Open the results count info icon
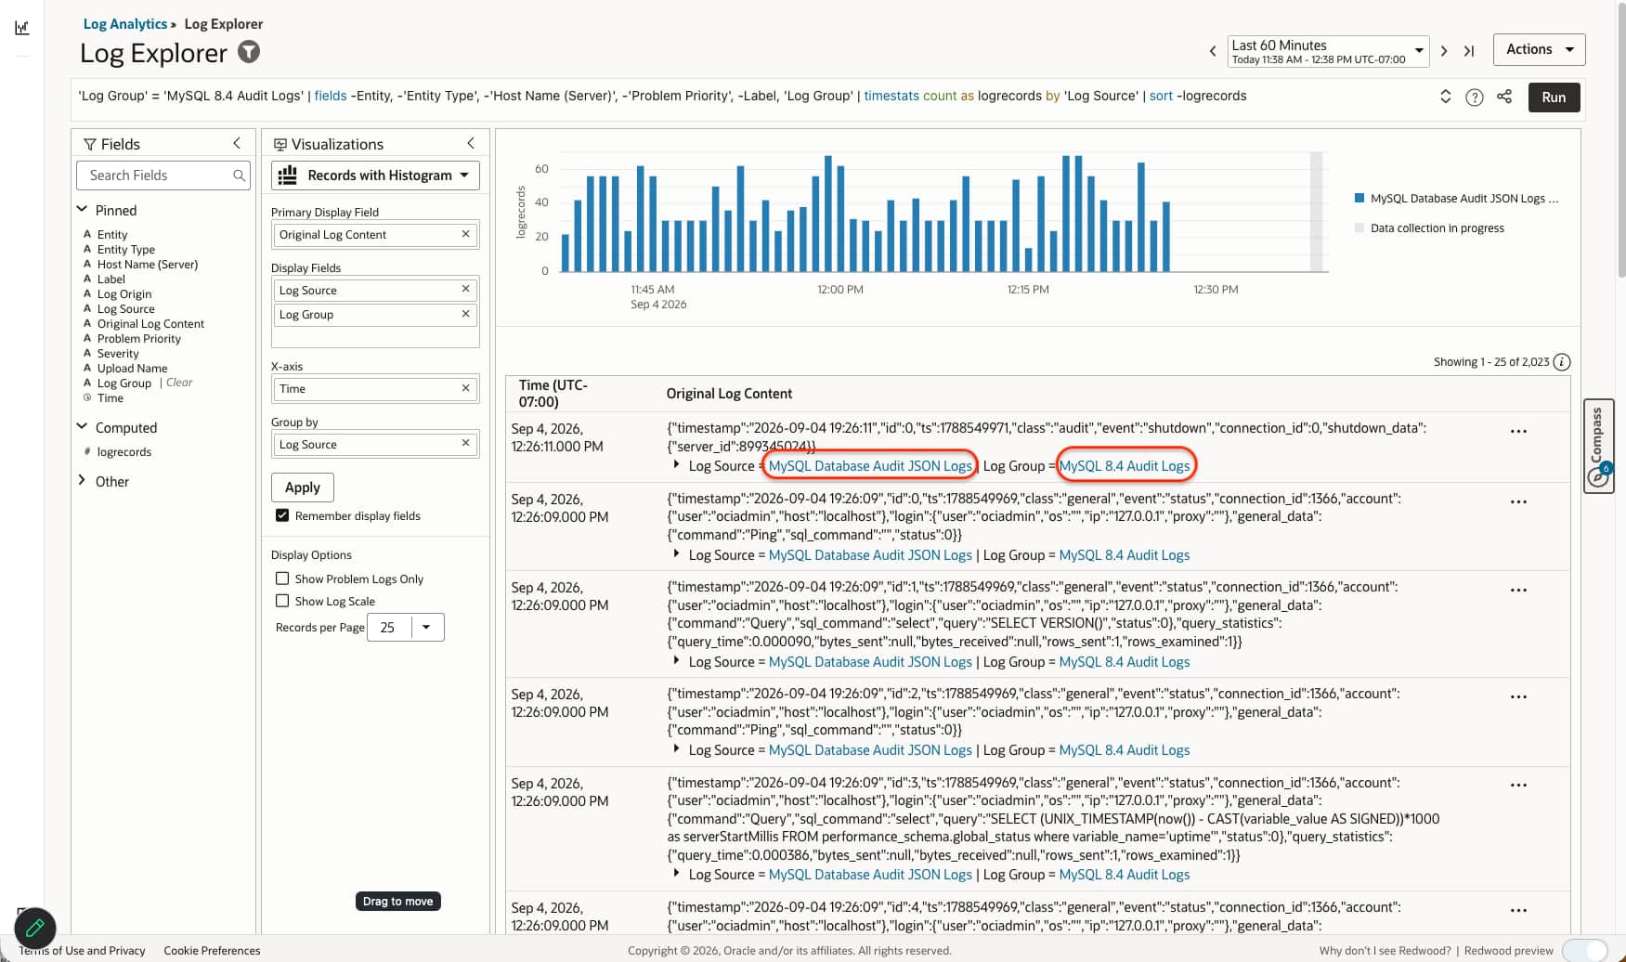The image size is (1626, 962). (1562, 362)
